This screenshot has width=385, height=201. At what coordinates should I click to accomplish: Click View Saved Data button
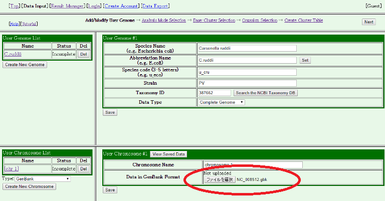(x=168, y=154)
